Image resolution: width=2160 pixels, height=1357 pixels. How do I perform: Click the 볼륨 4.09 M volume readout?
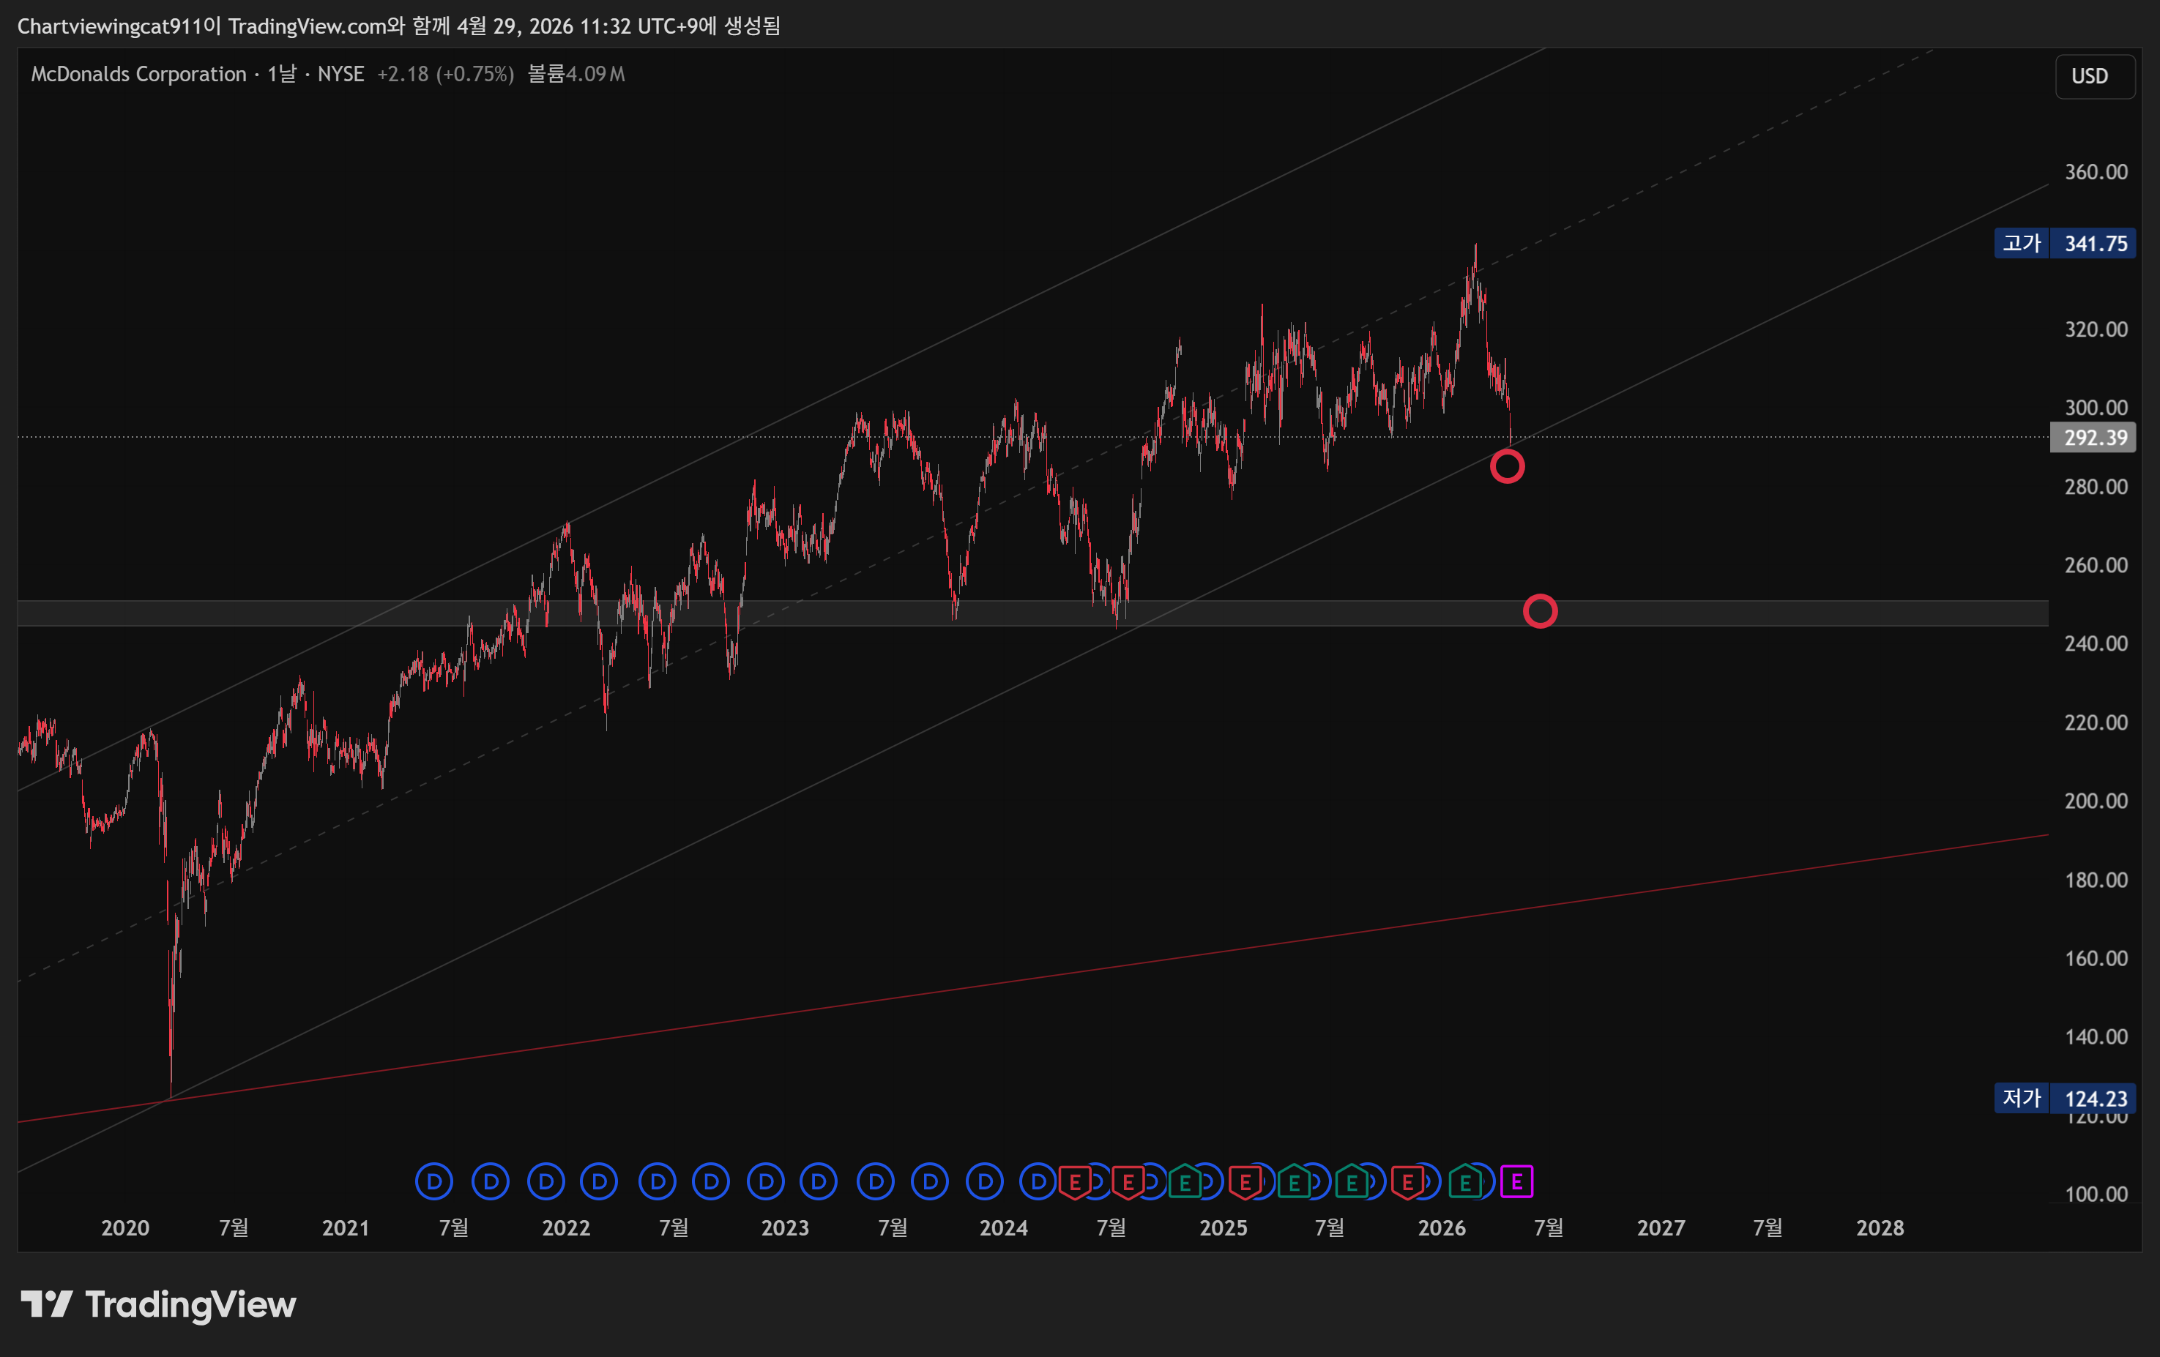pos(576,75)
